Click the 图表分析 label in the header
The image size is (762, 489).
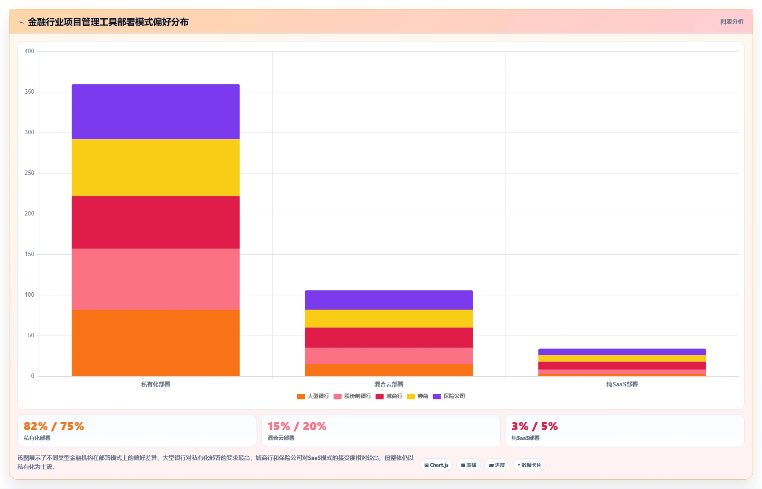(732, 21)
